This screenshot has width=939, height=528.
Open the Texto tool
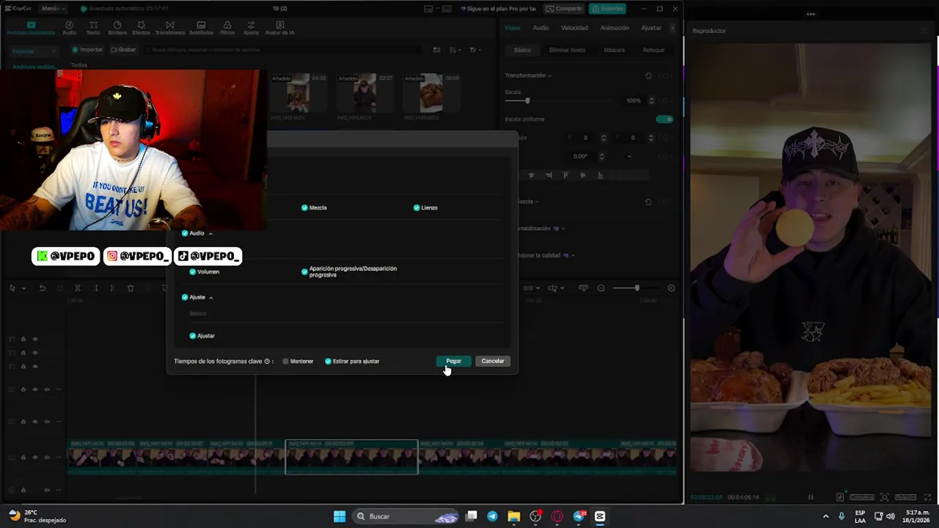click(93, 28)
